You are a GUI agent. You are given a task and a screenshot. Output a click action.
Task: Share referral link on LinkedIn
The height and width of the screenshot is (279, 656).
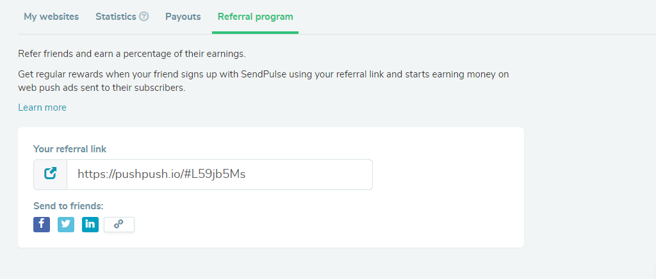point(90,225)
